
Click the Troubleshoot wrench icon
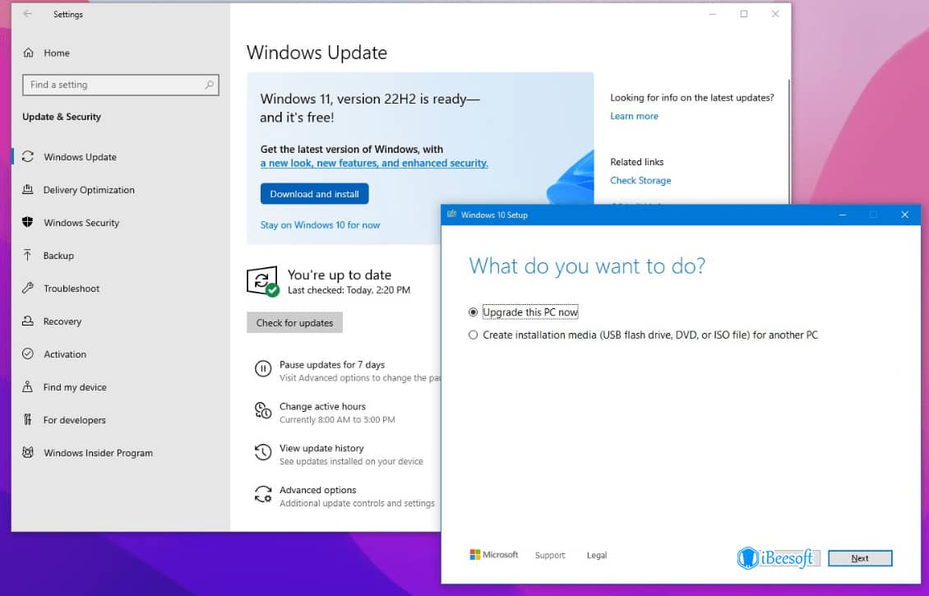(28, 289)
